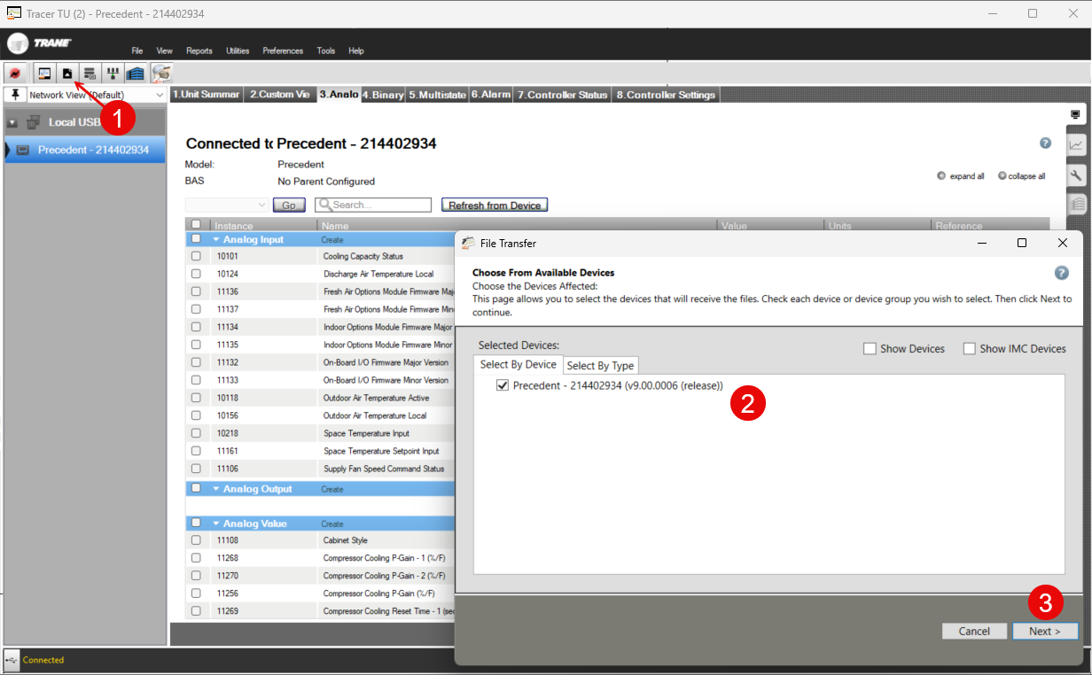Switch to the Select By Type tab
This screenshot has width=1092, height=675.
pos(600,365)
